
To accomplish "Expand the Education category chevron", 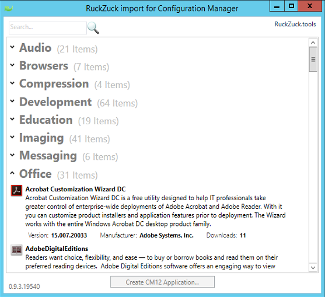I will point(12,119).
